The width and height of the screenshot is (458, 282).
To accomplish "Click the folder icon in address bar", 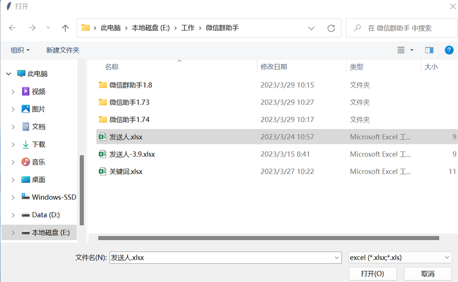I will click(85, 28).
